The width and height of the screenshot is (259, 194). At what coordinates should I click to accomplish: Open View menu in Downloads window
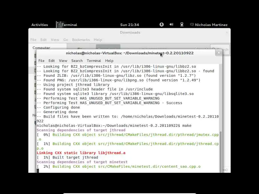55,40
